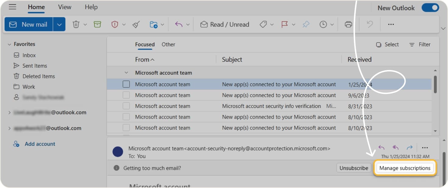Open the New mail dropdown arrow
The height and width of the screenshot is (188, 448).
pos(60,24)
